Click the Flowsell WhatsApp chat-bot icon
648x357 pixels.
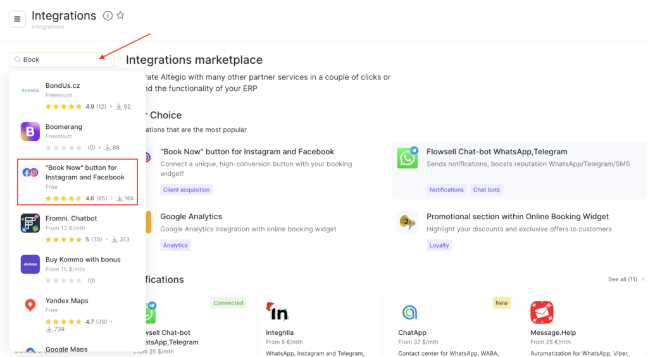[x=408, y=158]
